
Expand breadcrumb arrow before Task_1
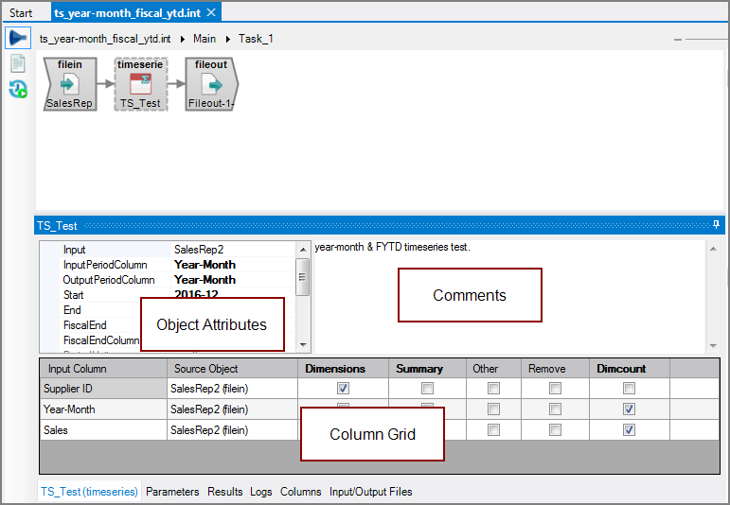coord(227,39)
